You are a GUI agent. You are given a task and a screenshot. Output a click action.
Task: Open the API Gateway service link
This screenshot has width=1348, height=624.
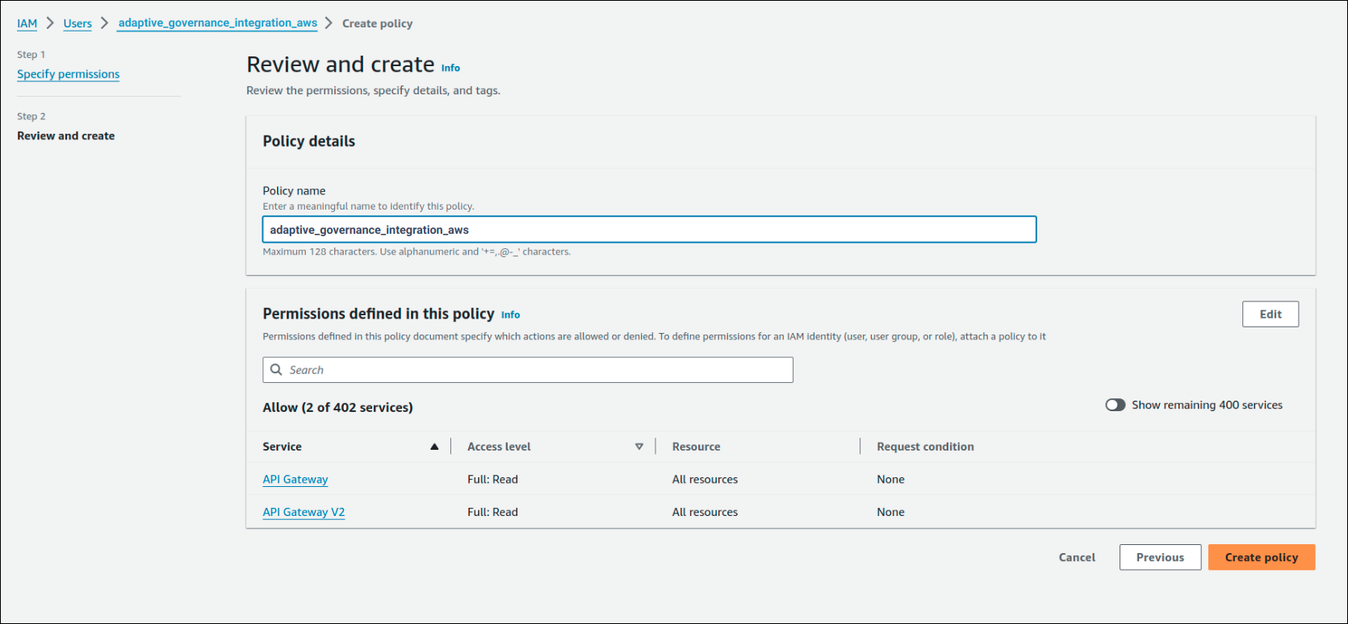(x=295, y=479)
